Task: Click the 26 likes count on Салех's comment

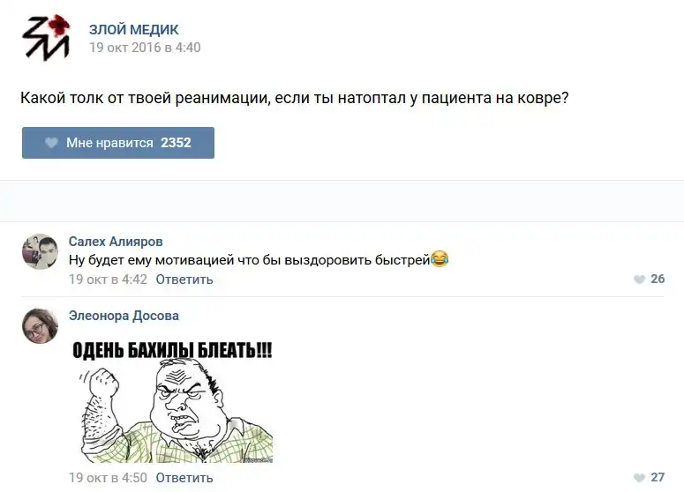Action: pyautogui.click(x=658, y=279)
